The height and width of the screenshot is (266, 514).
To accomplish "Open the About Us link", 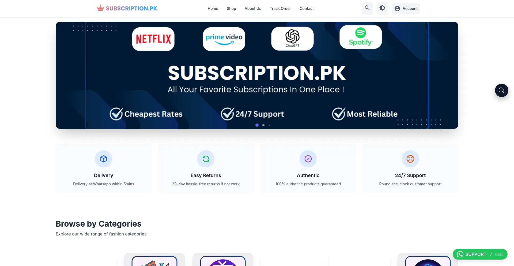I will (x=253, y=9).
